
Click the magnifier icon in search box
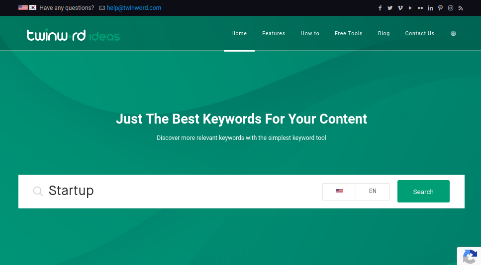(x=38, y=191)
